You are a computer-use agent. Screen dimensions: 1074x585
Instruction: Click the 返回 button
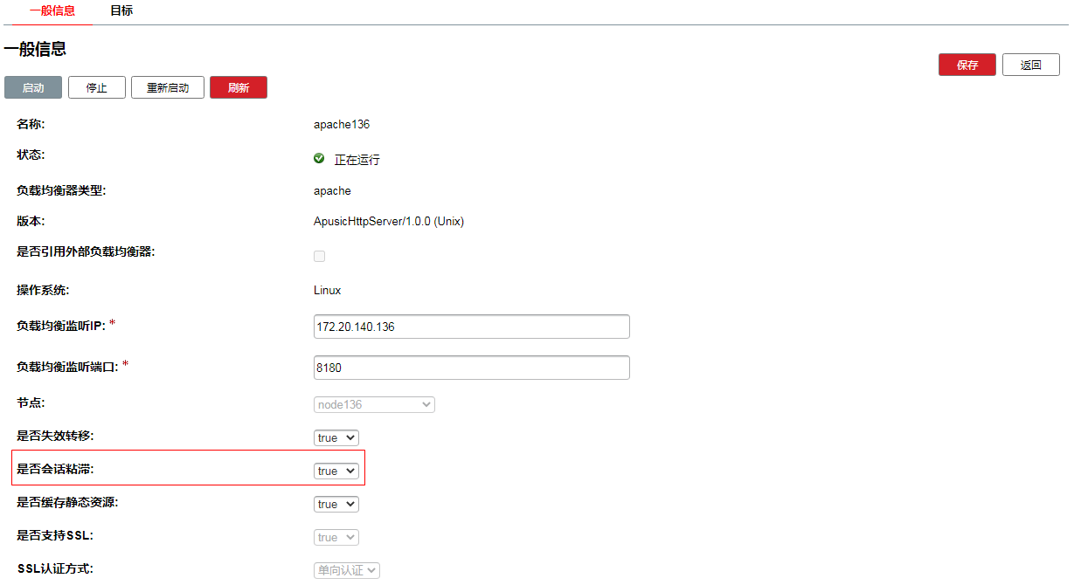(1030, 65)
